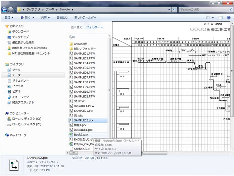234x176 pixels.
Task: Click 新しいフォルダー toolbar button
Action: coord(85,17)
